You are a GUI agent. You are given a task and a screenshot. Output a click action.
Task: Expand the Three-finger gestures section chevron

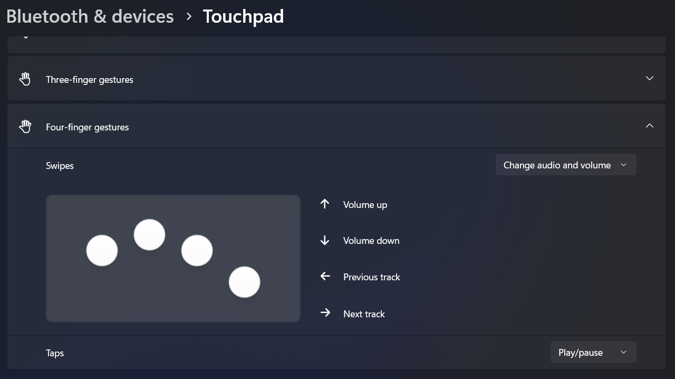coord(649,79)
